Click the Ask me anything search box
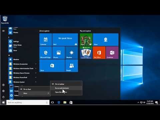The height and width of the screenshot is (120, 160). tap(28, 102)
